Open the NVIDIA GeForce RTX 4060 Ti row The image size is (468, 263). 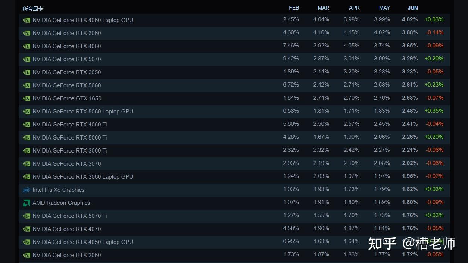234,125
